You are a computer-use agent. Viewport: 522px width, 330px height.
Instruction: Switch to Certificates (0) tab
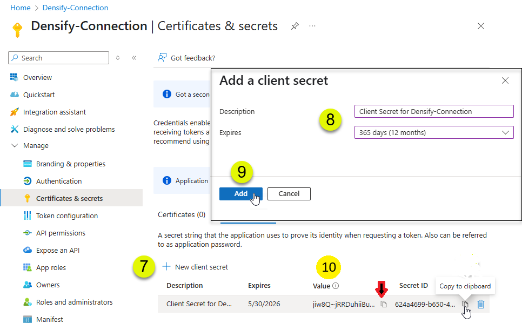tap(182, 214)
